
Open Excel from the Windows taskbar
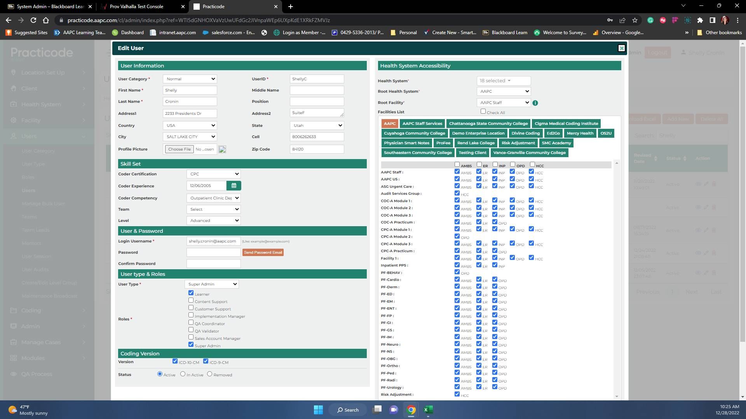click(x=428, y=410)
